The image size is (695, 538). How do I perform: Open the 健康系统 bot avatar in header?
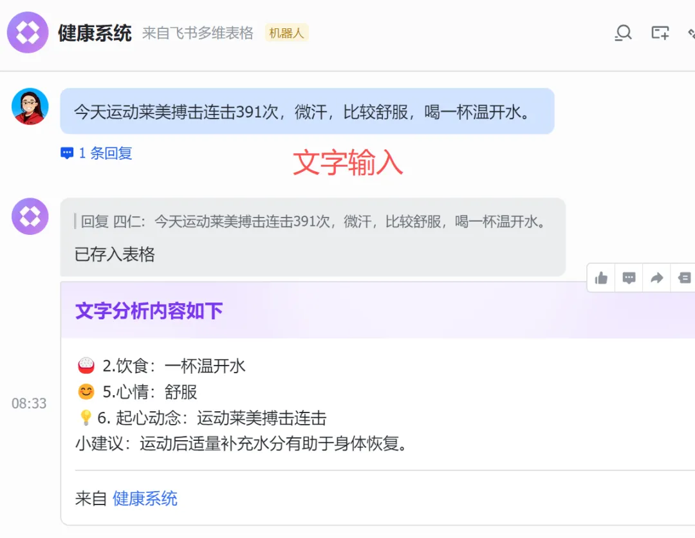(28, 32)
